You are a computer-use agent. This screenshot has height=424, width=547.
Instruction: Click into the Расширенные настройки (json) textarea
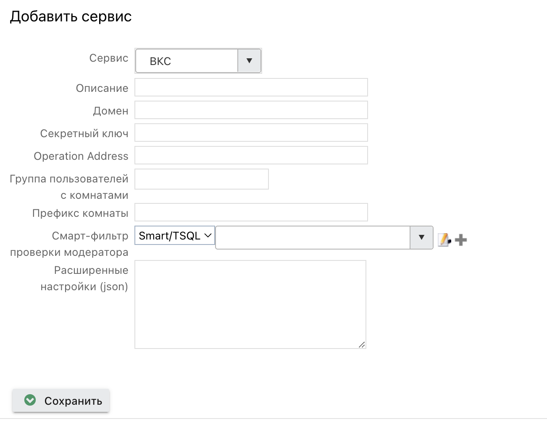tap(250, 304)
